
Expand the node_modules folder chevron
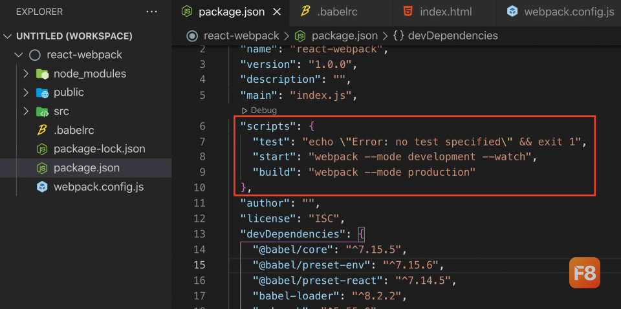[26, 74]
